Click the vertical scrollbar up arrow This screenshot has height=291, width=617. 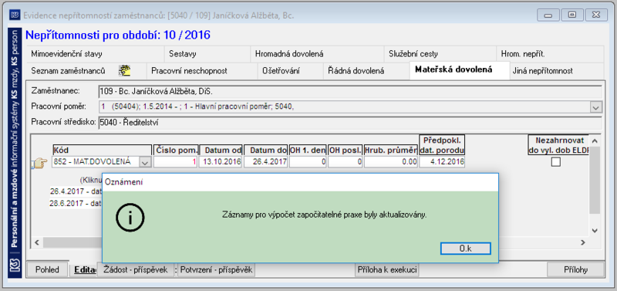tap(595, 140)
